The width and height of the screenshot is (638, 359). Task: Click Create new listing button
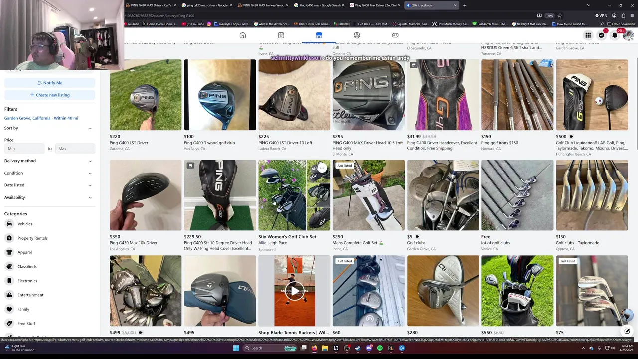point(50,95)
